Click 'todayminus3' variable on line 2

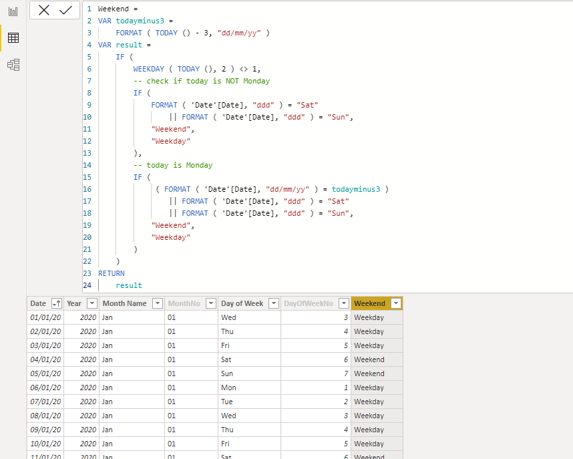pos(140,21)
